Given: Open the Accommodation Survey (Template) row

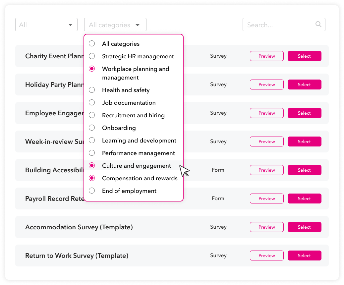Looking at the screenshot, I should (79, 227).
